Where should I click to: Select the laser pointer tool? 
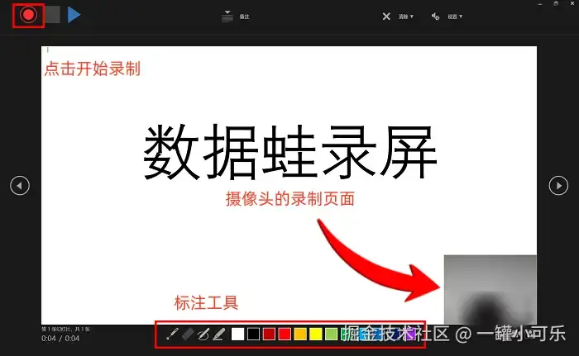(x=172, y=334)
